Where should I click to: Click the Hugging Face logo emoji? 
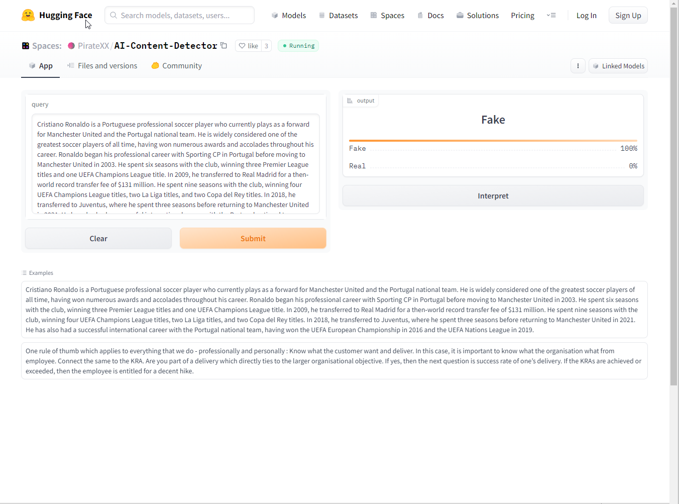click(x=28, y=15)
